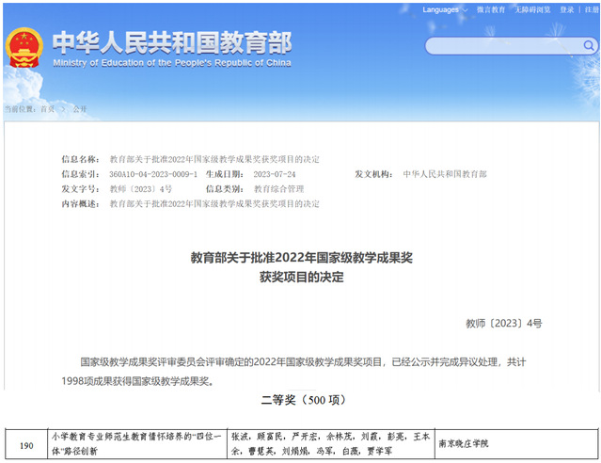Open the Languages dropdown
This screenshot has width=601, height=463.
click(x=445, y=10)
